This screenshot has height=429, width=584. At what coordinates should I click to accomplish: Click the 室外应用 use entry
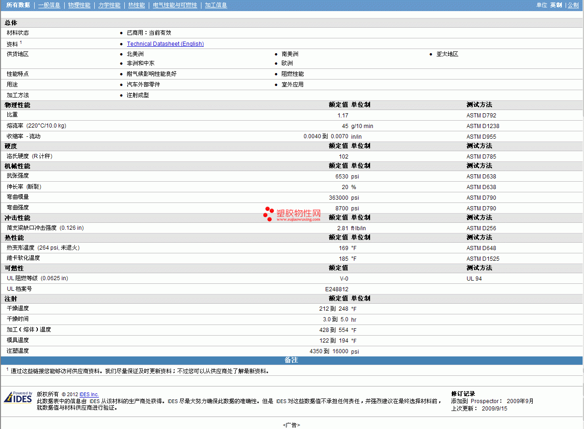pyautogui.click(x=292, y=85)
